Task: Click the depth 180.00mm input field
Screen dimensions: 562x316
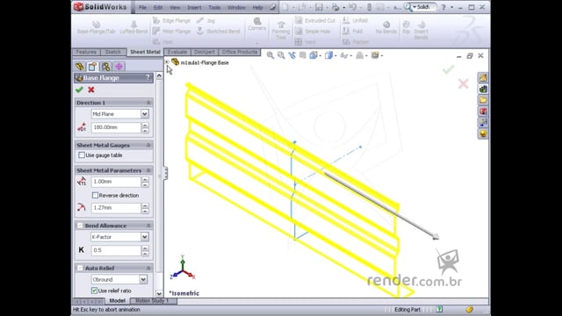Action: [116, 127]
